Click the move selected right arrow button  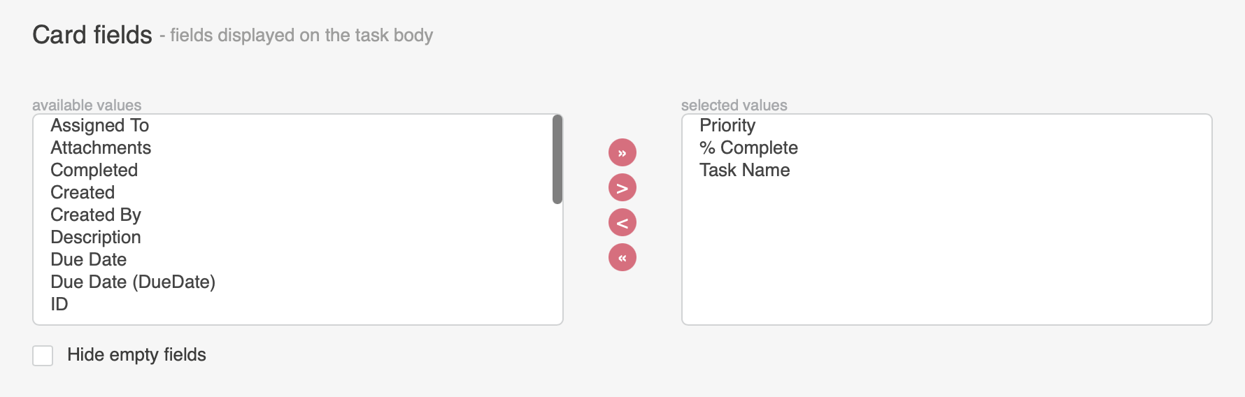(622, 187)
